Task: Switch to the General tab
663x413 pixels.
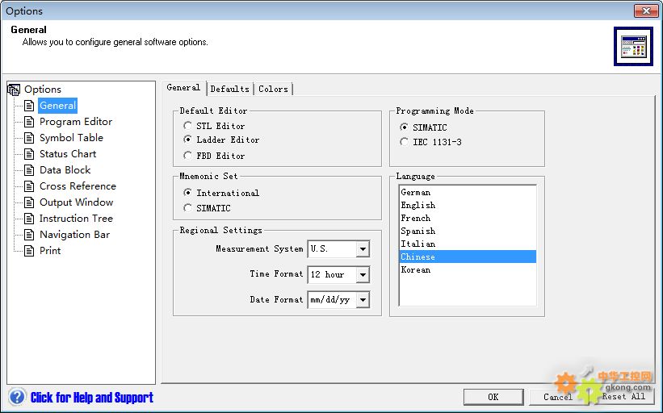Action: (183, 88)
